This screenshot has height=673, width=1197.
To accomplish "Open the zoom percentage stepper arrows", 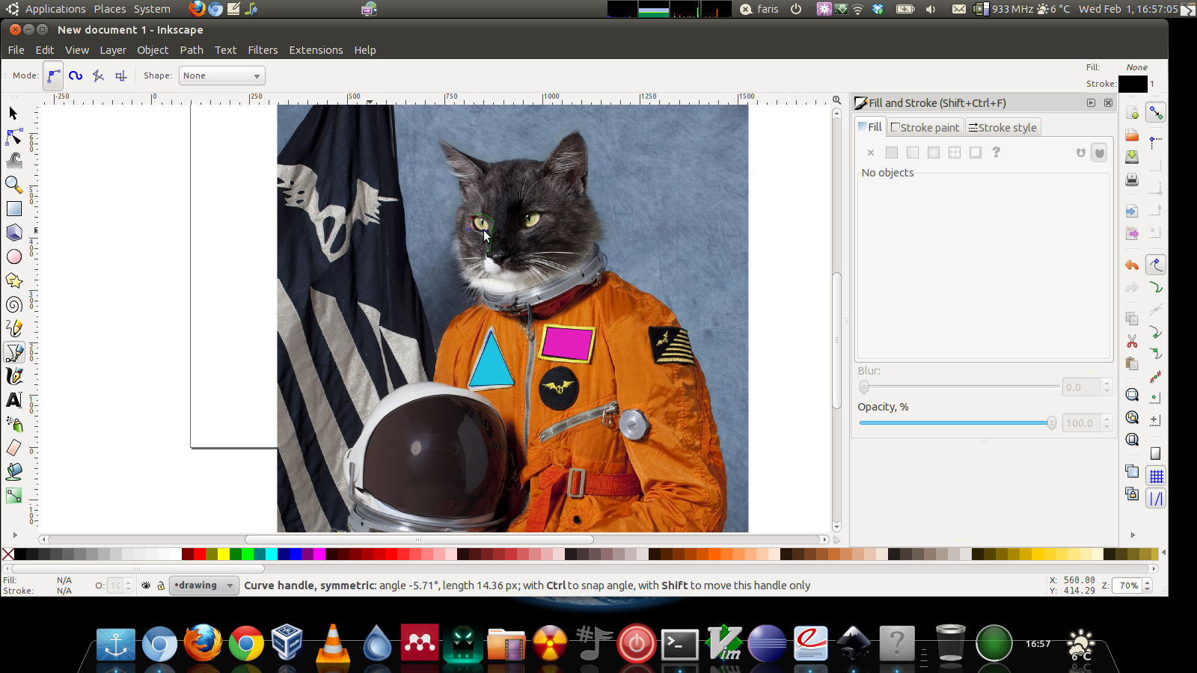I will pyautogui.click(x=1148, y=586).
